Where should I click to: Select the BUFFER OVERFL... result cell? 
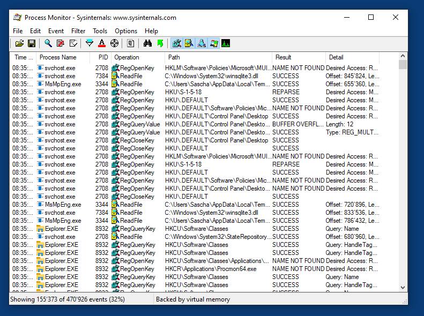tap(297, 124)
